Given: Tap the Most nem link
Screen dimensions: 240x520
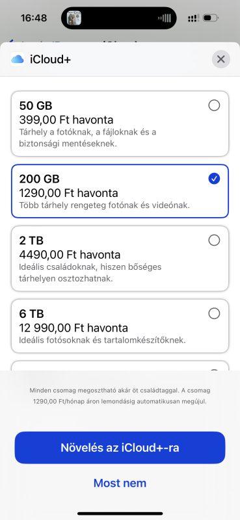Looking at the screenshot, I should pyautogui.click(x=120, y=483).
